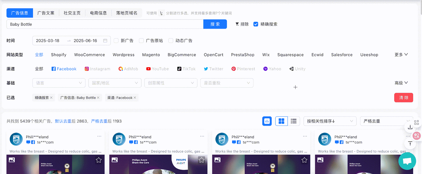Screen dimensions: 422x174
Task: Favorite the first Philips ad with star
Action: (99, 160)
